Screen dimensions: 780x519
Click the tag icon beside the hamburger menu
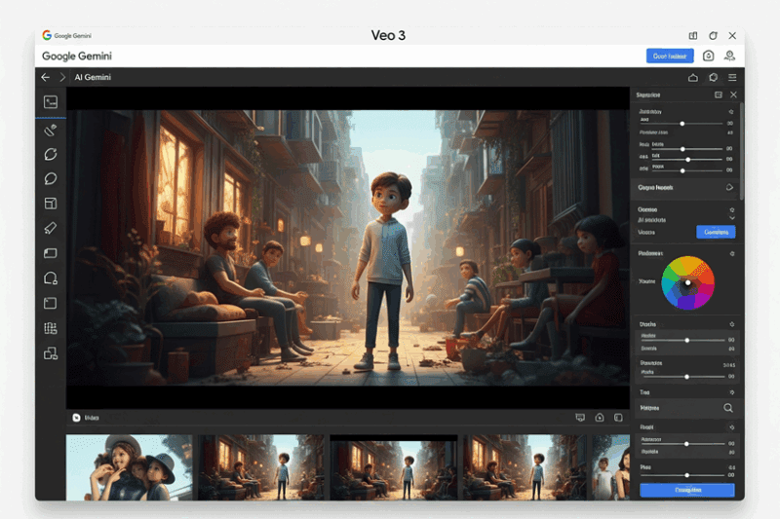pos(714,78)
